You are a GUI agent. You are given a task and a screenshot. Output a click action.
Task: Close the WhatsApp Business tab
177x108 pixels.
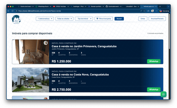[51, 7]
